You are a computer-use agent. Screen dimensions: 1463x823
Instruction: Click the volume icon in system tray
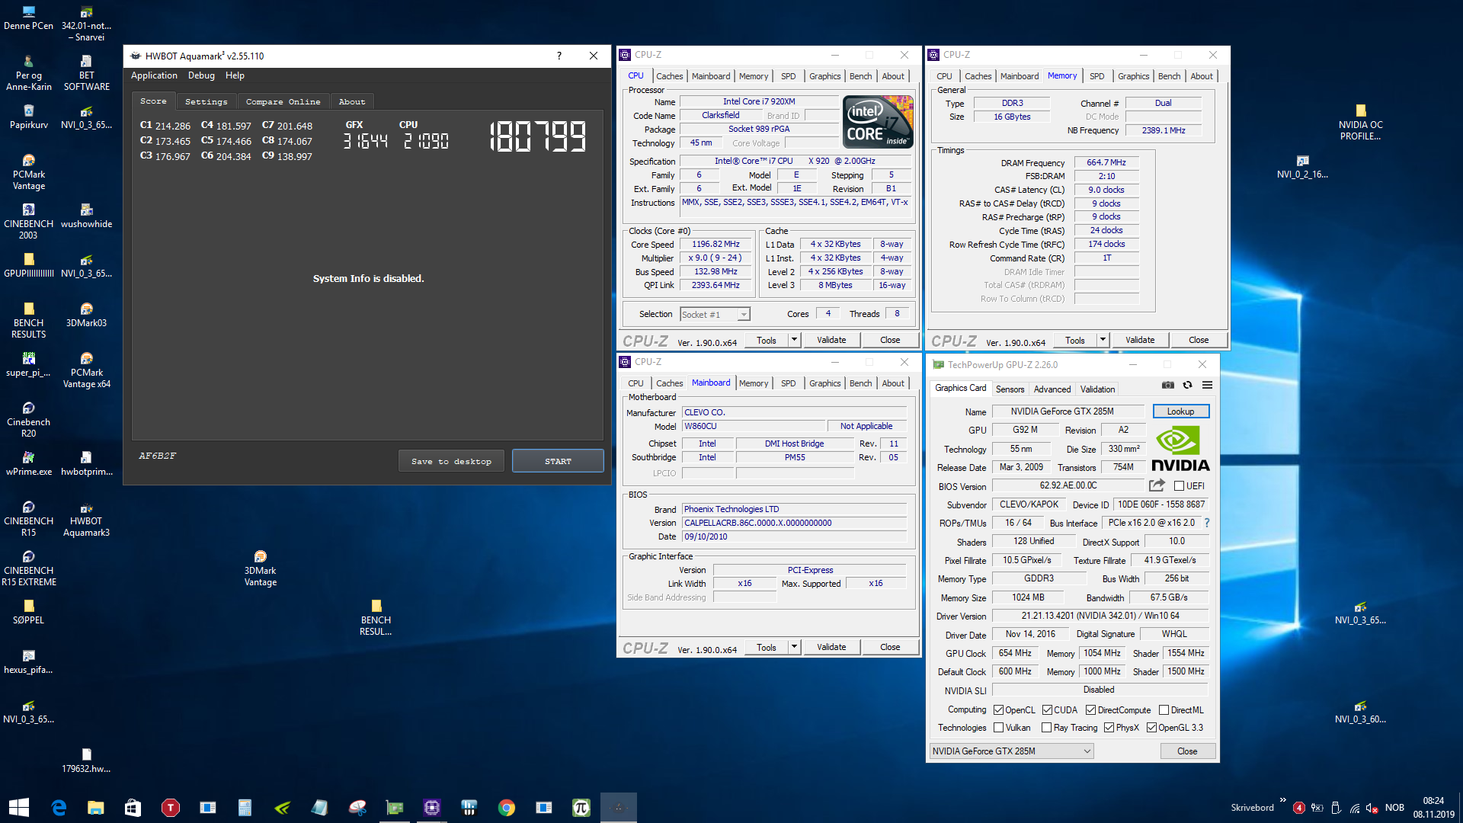(x=1372, y=808)
